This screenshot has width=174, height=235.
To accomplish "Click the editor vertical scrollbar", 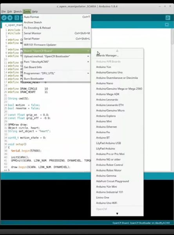I will click(172, 99).
